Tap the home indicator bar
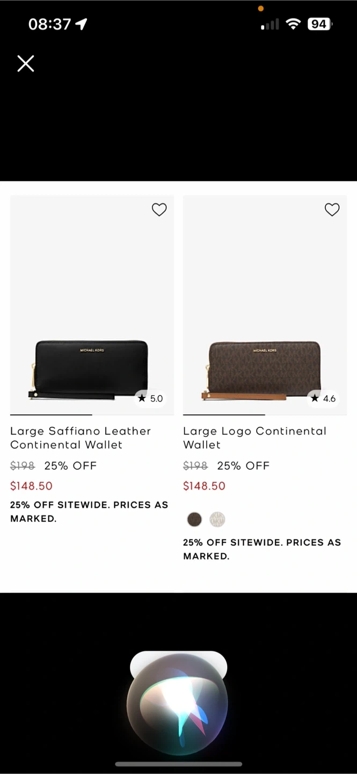The width and height of the screenshot is (357, 774). [x=178, y=764]
